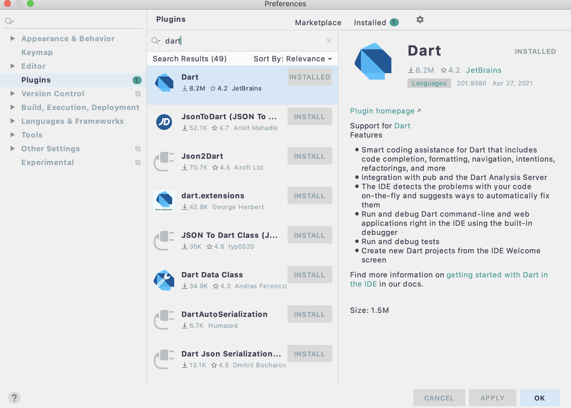
Task: Expand the Languages & Frameworks tree node
Action: (x=12, y=121)
